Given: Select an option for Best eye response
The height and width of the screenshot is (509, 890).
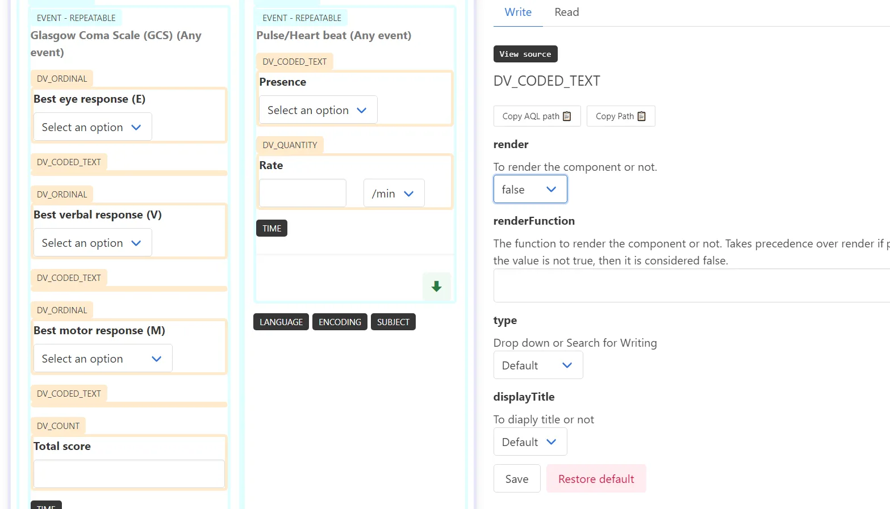Looking at the screenshot, I should (x=93, y=127).
